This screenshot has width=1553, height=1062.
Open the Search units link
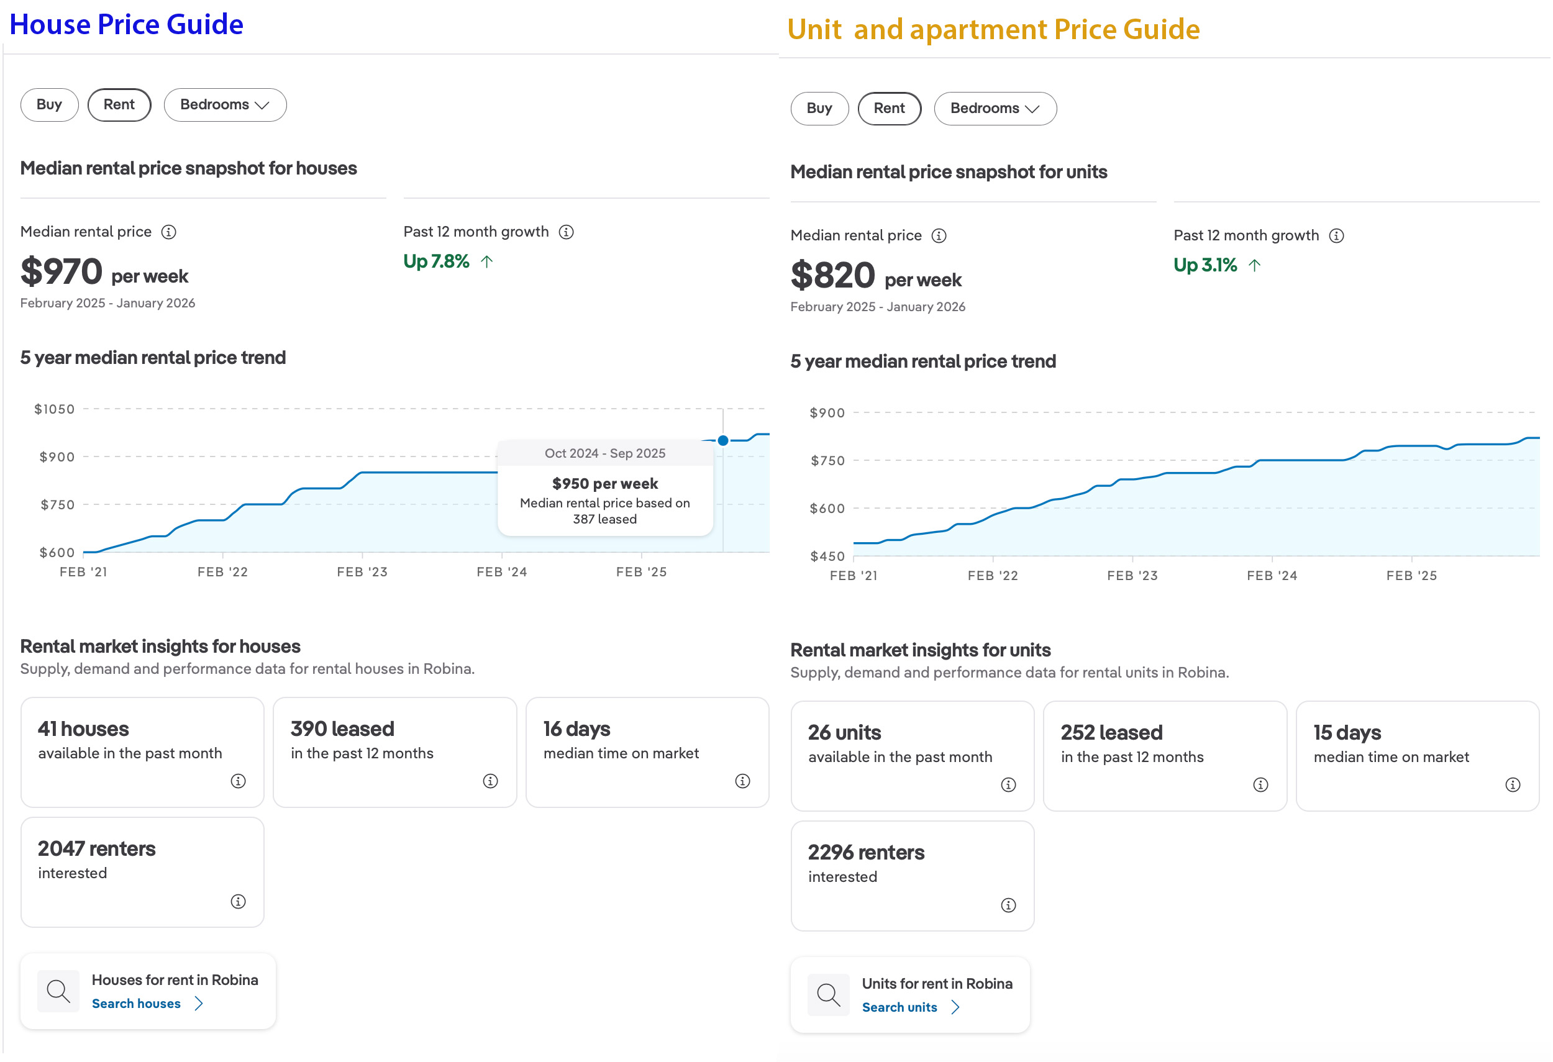(900, 1009)
